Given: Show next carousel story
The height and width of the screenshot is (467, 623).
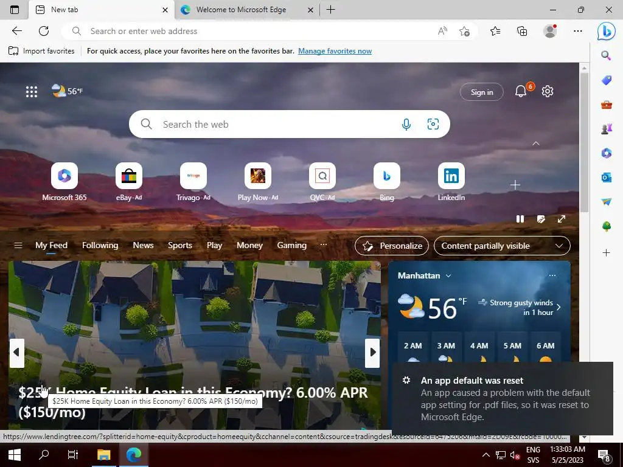Looking at the screenshot, I should tap(373, 353).
